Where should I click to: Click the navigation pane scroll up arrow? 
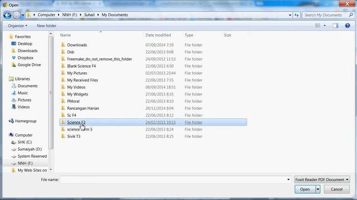[51, 34]
